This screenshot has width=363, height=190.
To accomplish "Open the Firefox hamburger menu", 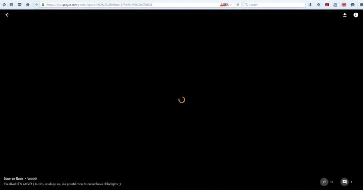I will click(x=360, y=5).
